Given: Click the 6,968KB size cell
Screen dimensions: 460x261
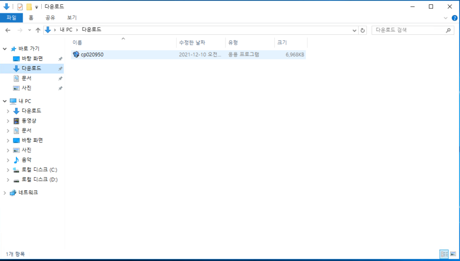Looking at the screenshot, I should click(295, 54).
